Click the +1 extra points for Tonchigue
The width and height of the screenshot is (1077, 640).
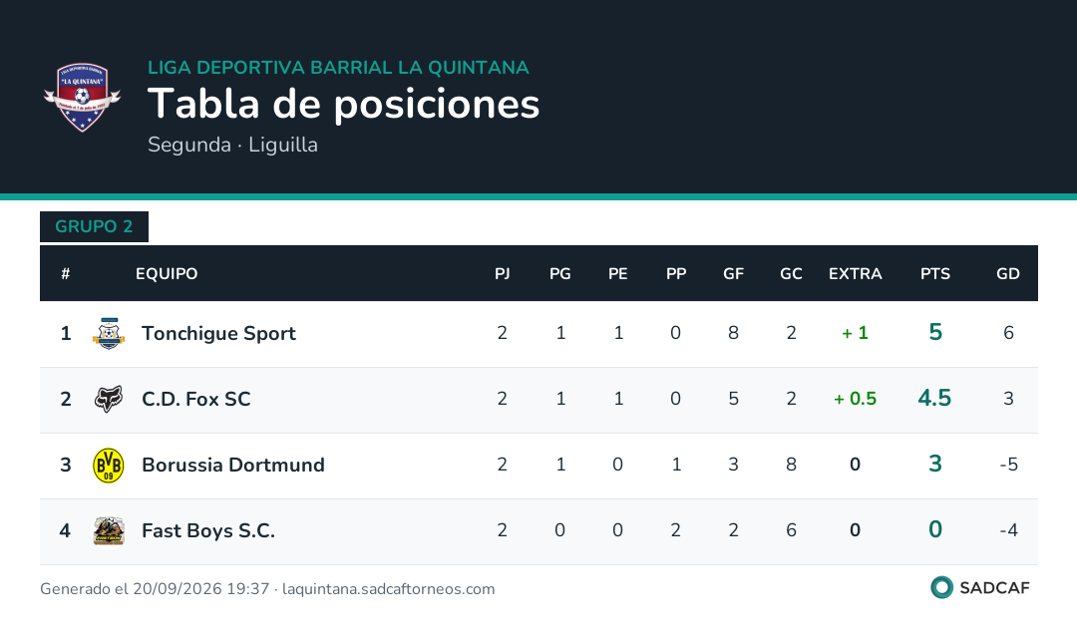[x=856, y=333]
